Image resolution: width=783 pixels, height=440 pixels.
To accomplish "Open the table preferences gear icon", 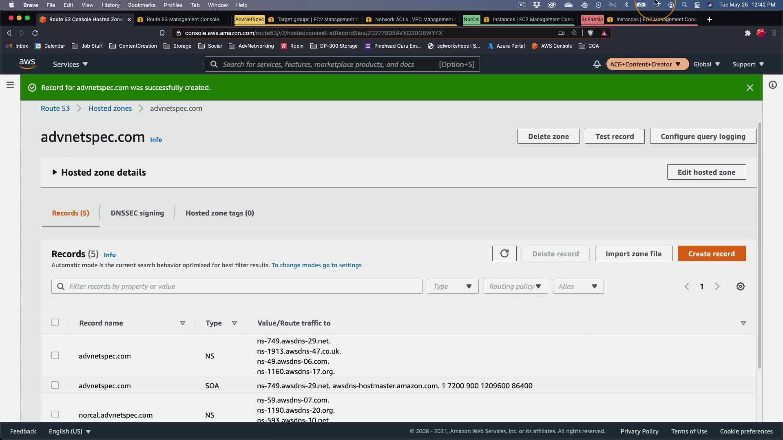I will (740, 286).
